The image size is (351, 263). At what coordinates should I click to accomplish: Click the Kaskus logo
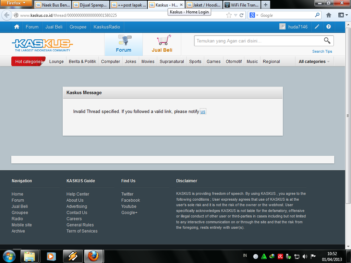42,45
